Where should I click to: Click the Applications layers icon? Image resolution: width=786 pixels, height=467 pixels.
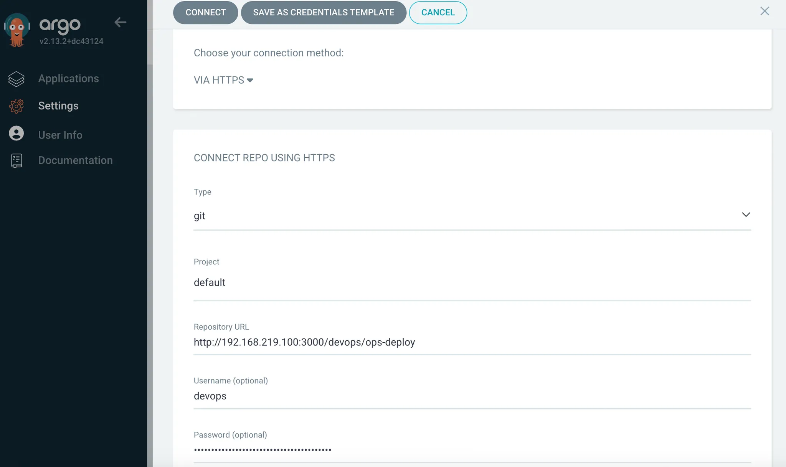click(16, 79)
